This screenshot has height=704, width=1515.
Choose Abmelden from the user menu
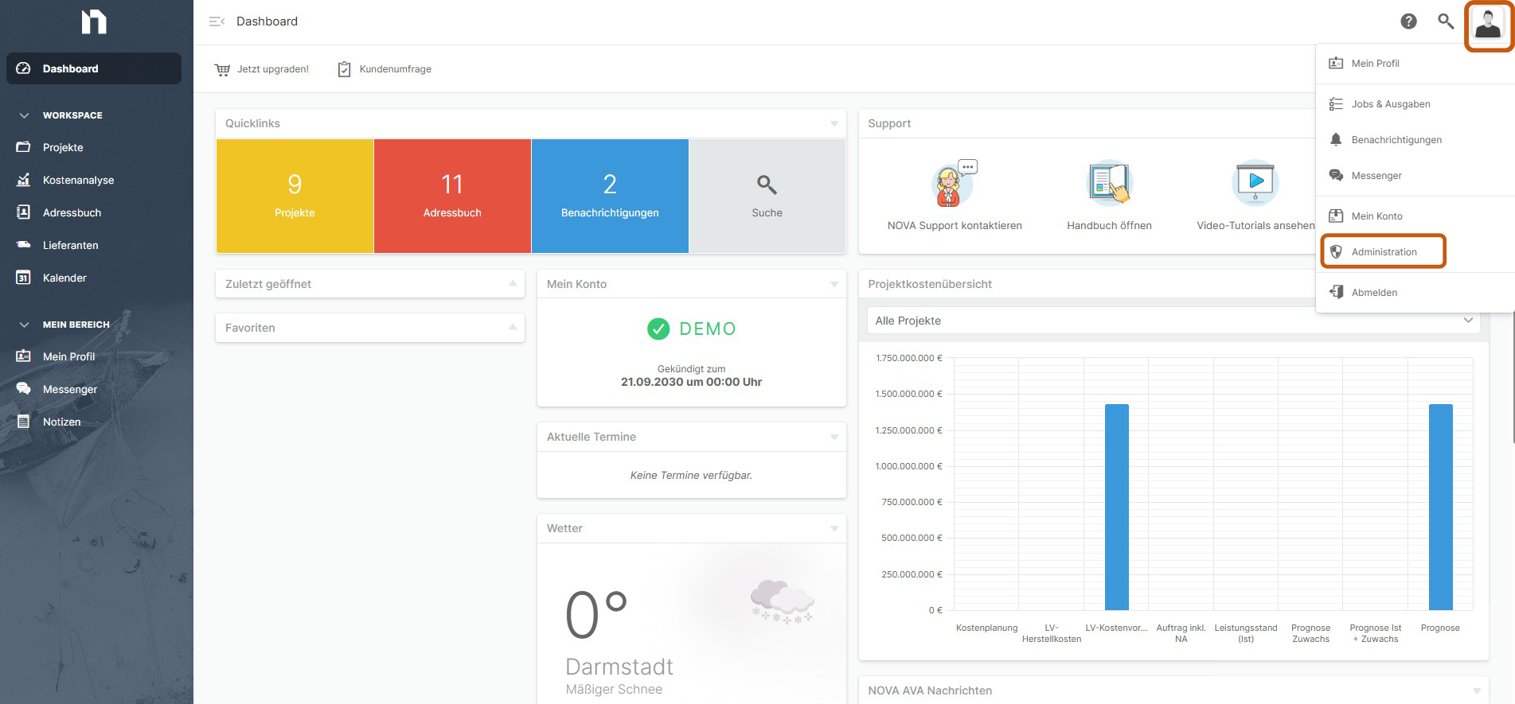[1374, 293]
